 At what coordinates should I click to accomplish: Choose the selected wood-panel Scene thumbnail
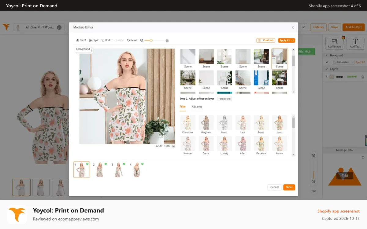pos(280,59)
